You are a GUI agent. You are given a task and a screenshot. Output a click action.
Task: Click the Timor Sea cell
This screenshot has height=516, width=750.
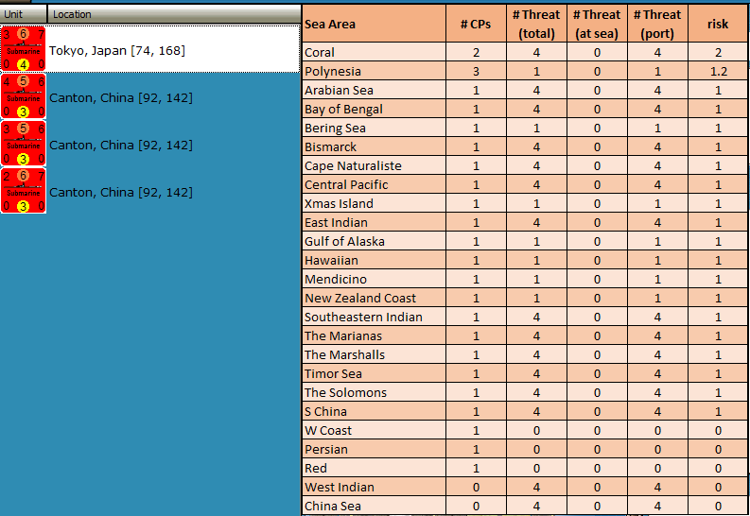point(374,373)
